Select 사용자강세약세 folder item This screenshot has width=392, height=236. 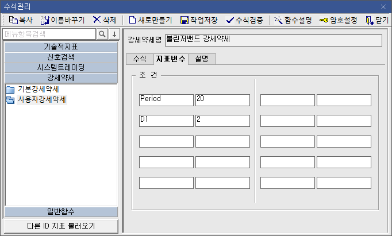[x=42, y=100]
